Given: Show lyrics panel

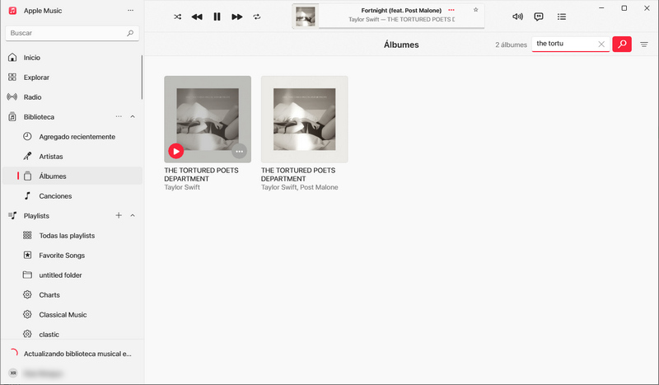Looking at the screenshot, I should click(539, 16).
